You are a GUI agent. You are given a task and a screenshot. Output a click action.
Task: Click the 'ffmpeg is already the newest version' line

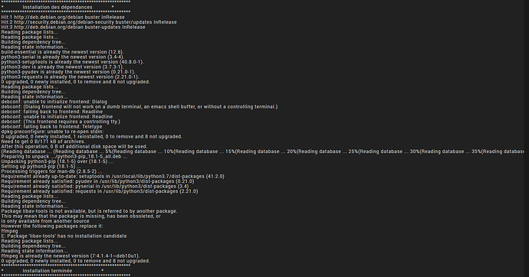pyautogui.click(x=71, y=256)
